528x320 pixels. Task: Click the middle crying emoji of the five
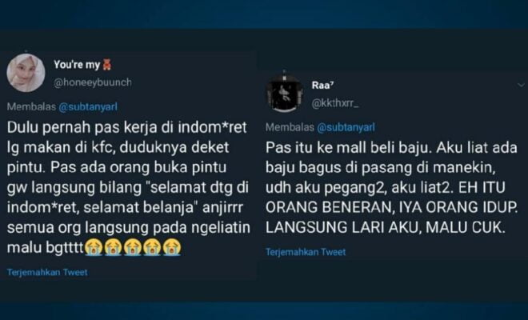[x=133, y=247]
